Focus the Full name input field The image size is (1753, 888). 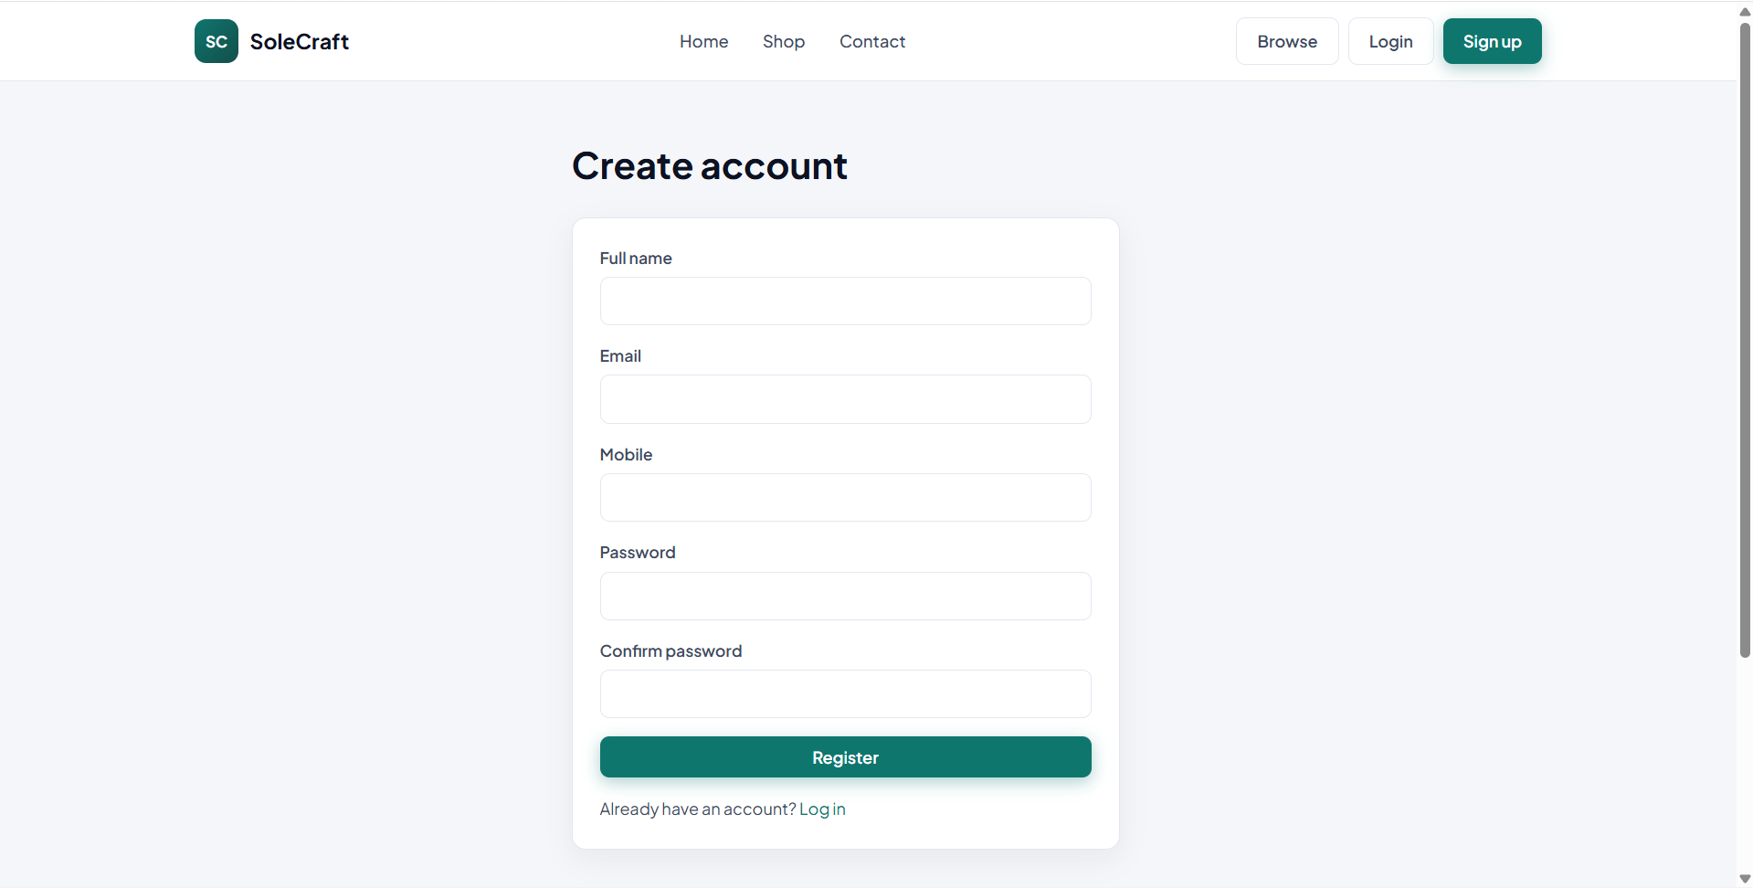coord(845,301)
